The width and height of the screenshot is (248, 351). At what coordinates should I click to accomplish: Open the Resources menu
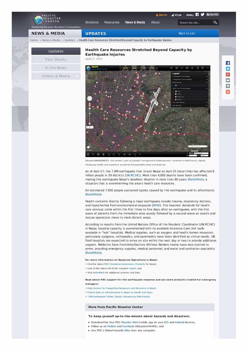pyautogui.click(x=112, y=22)
